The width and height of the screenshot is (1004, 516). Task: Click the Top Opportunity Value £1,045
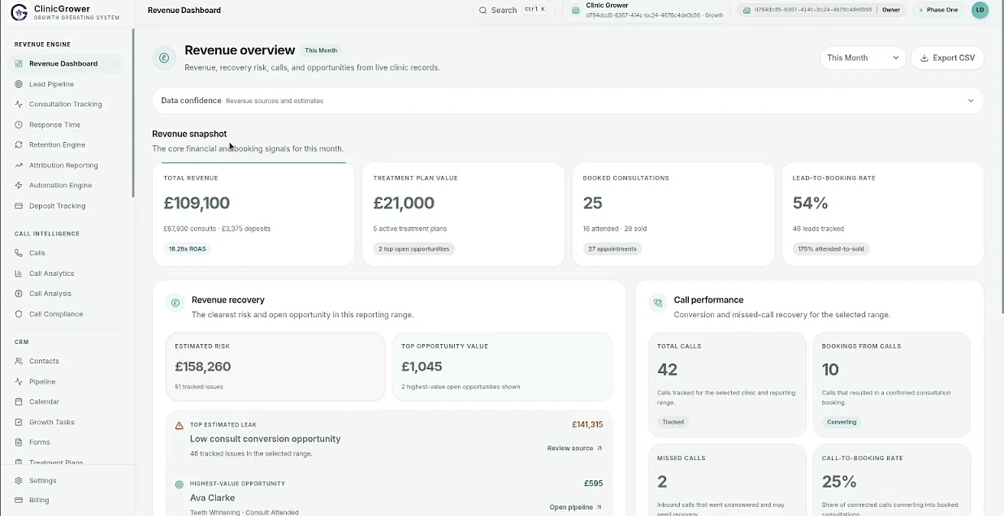pos(422,367)
